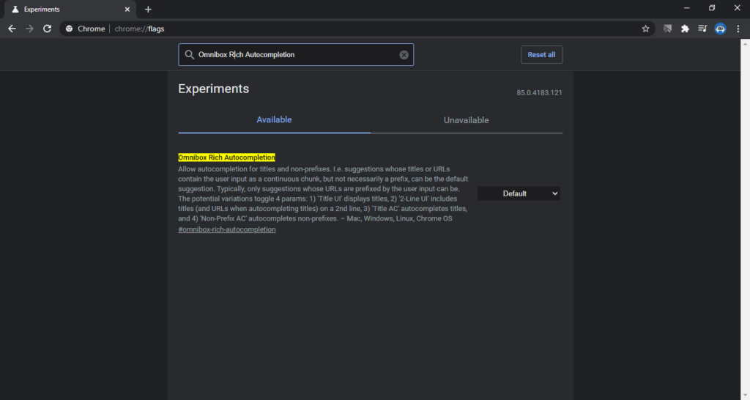
Task: Close the Experiments tab
Action: click(127, 9)
